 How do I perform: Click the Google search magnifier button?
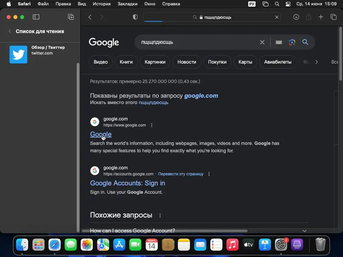pyautogui.click(x=305, y=42)
